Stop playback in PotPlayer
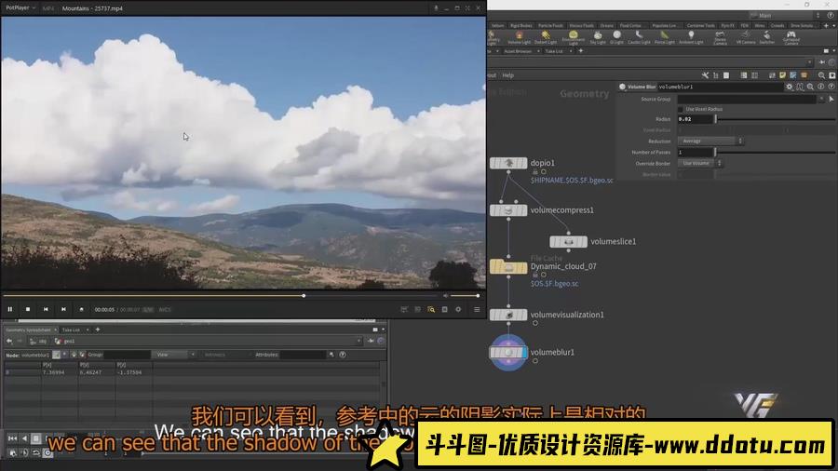 [28, 309]
